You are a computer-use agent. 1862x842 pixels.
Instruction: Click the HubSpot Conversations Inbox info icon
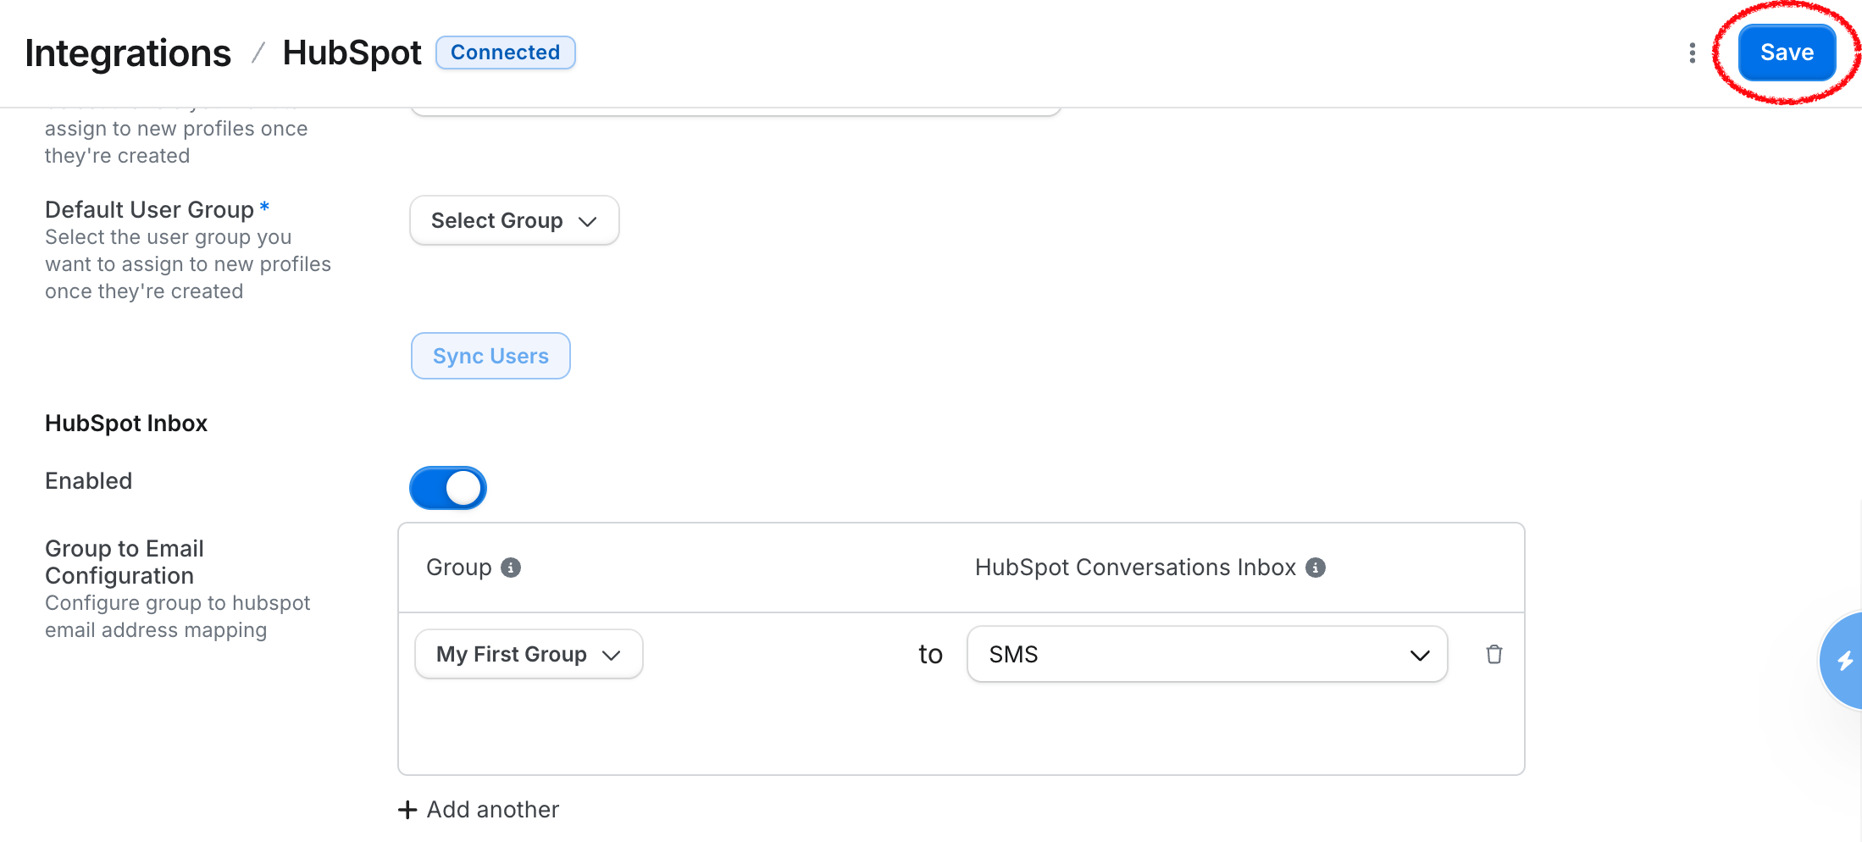click(1316, 568)
